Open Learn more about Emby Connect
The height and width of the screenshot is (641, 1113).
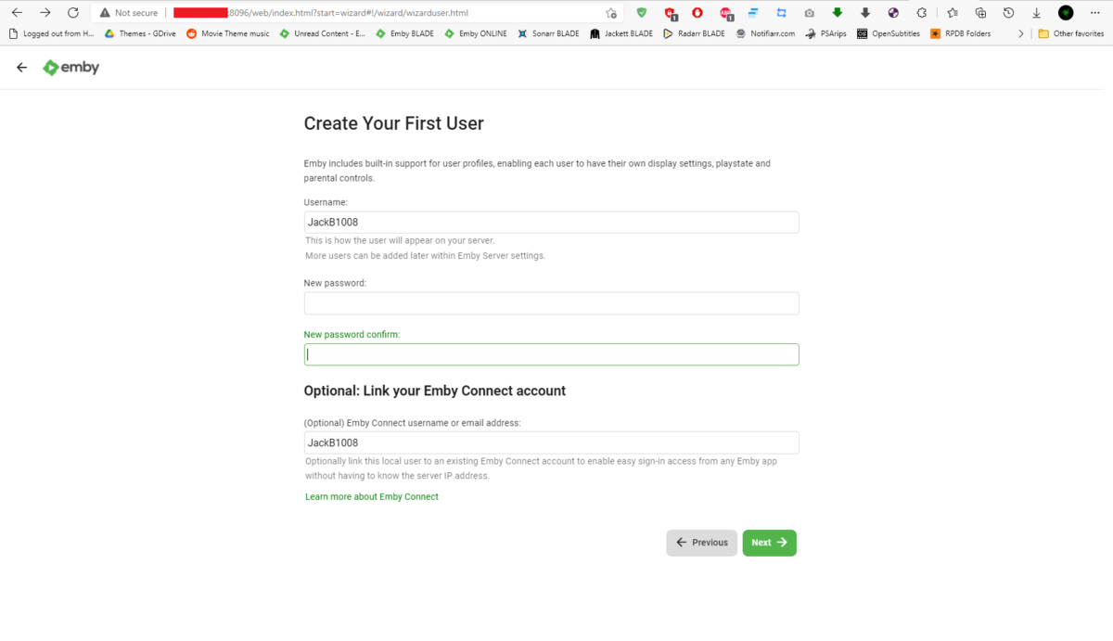coord(371,496)
